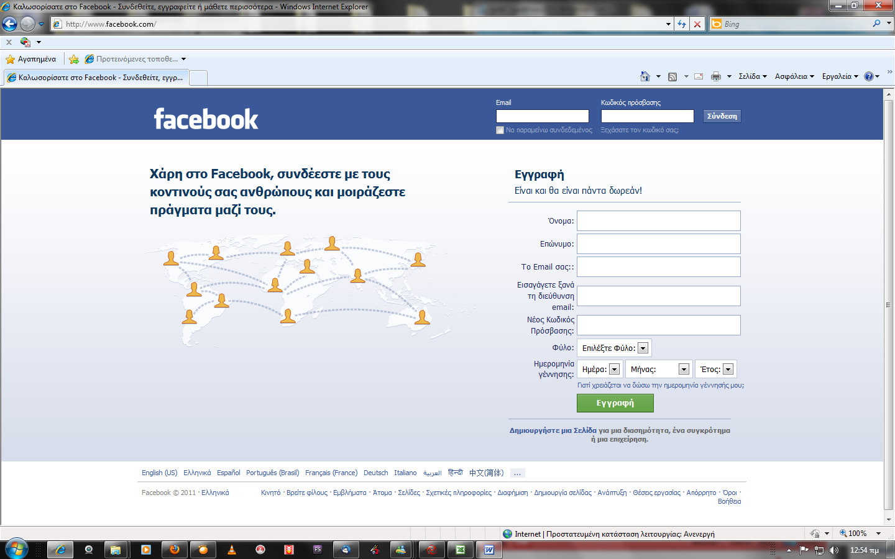Open the recent pages dropdown arrow
Image resolution: width=895 pixels, height=559 pixels.
point(41,24)
